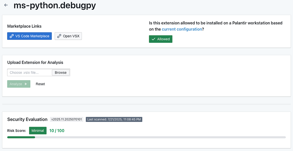This screenshot has height=151, width=293.
Task: Click the Choose .vsix file input
Action: click(29, 73)
